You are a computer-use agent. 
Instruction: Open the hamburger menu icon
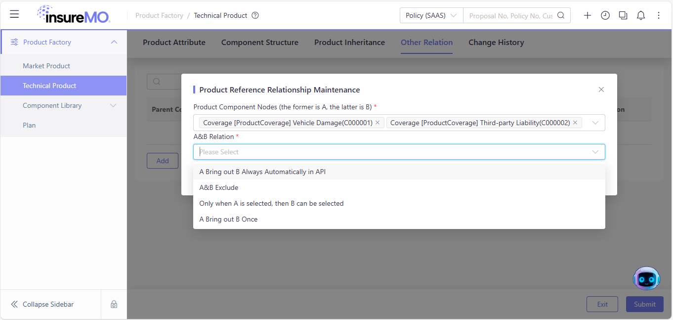point(14,14)
